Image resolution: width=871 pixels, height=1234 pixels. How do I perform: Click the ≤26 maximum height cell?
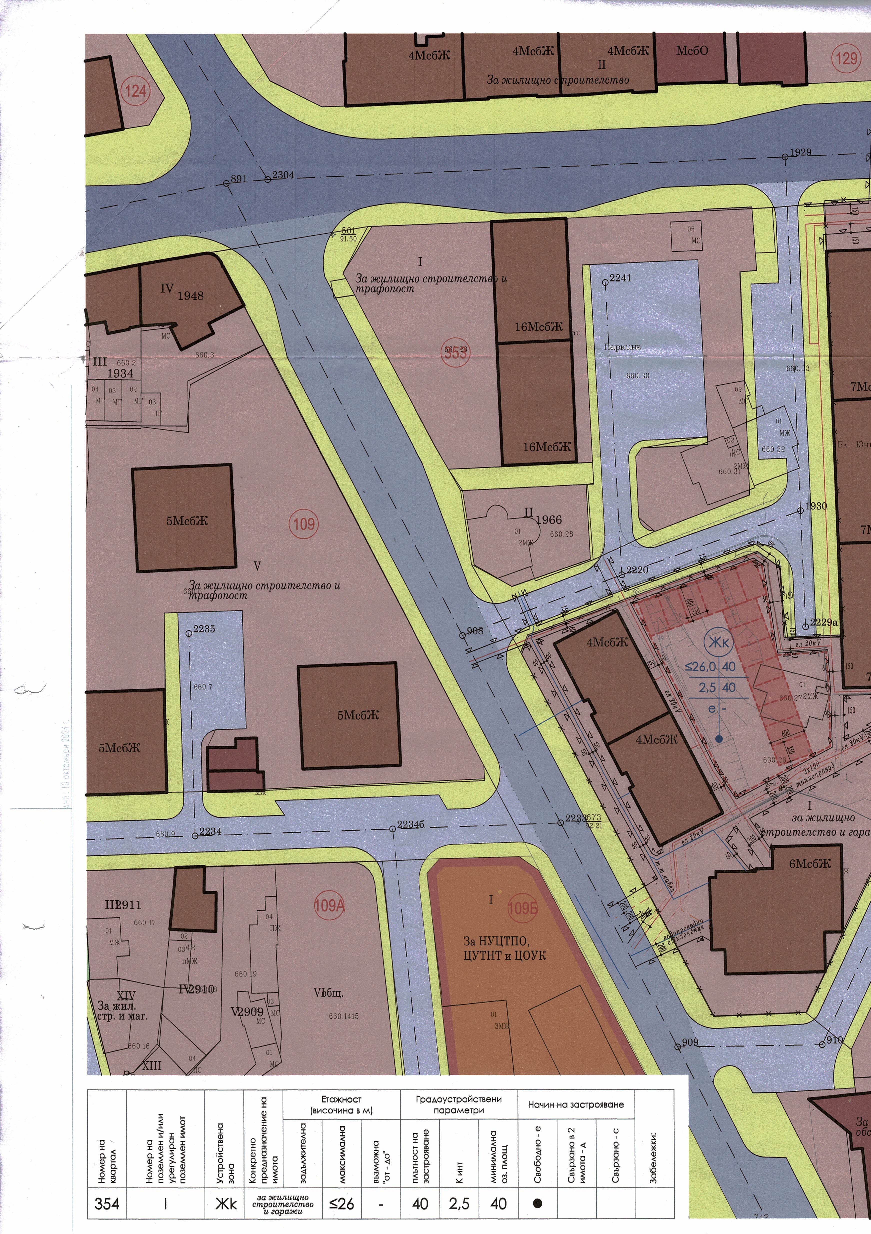pos(341,1203)
